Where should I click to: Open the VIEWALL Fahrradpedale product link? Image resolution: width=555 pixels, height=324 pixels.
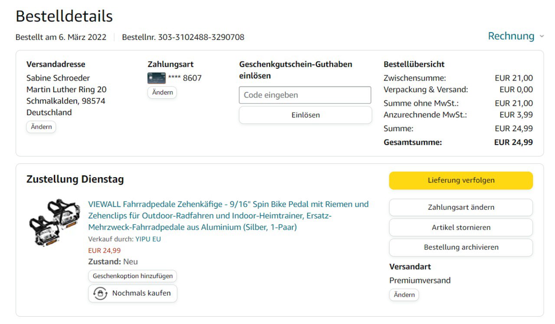coord(228,216)
